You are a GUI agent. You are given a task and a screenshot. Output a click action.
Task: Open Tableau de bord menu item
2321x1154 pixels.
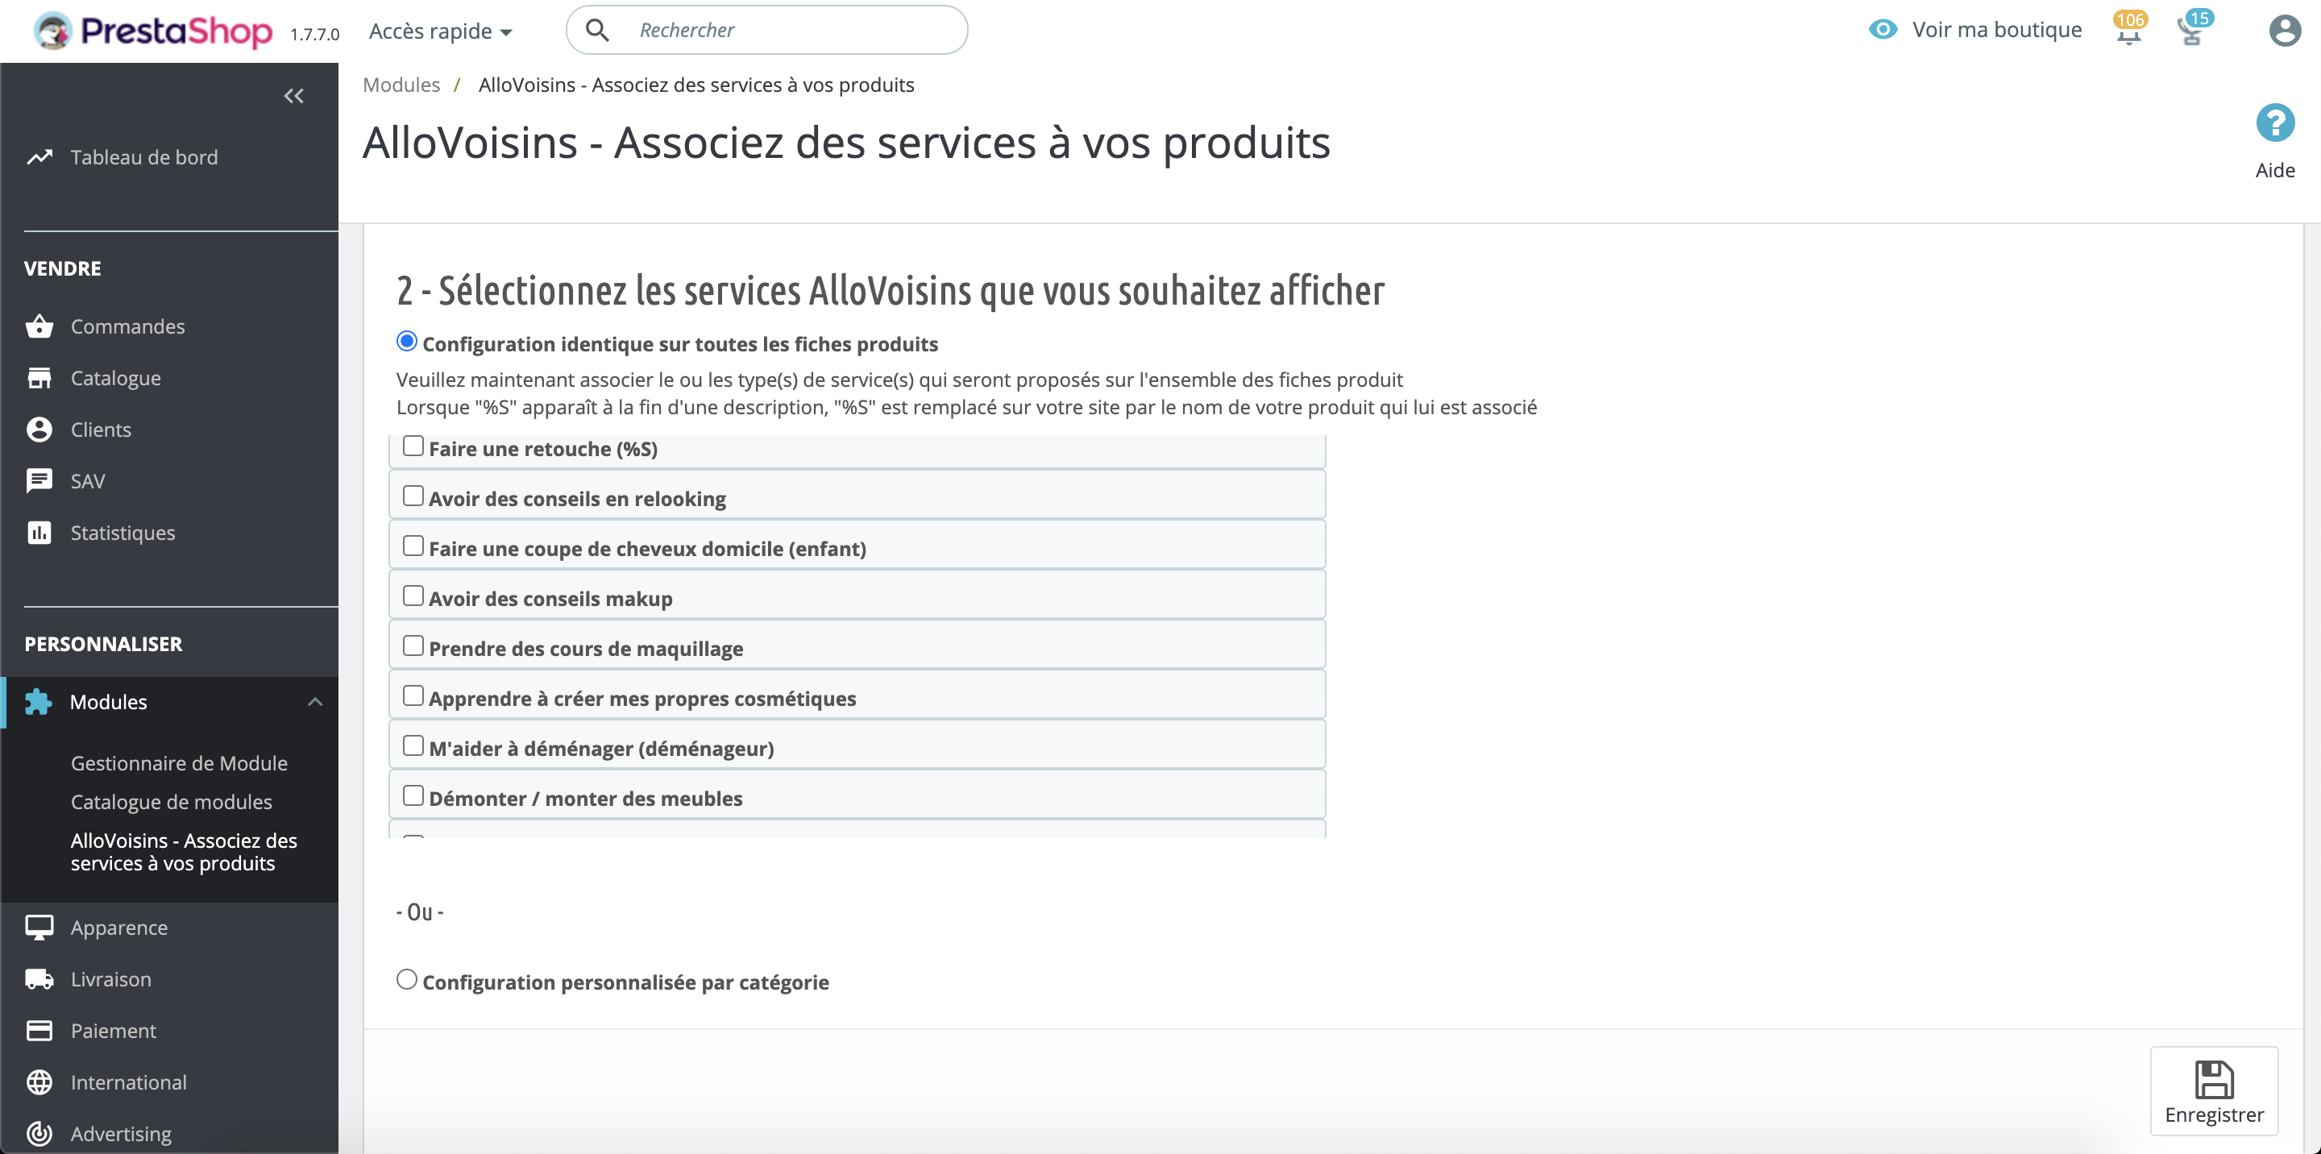144,157
